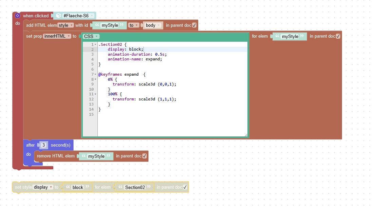
Task: Collapse the .Section02 rule at line 1
Action: [x=95, y=44]
